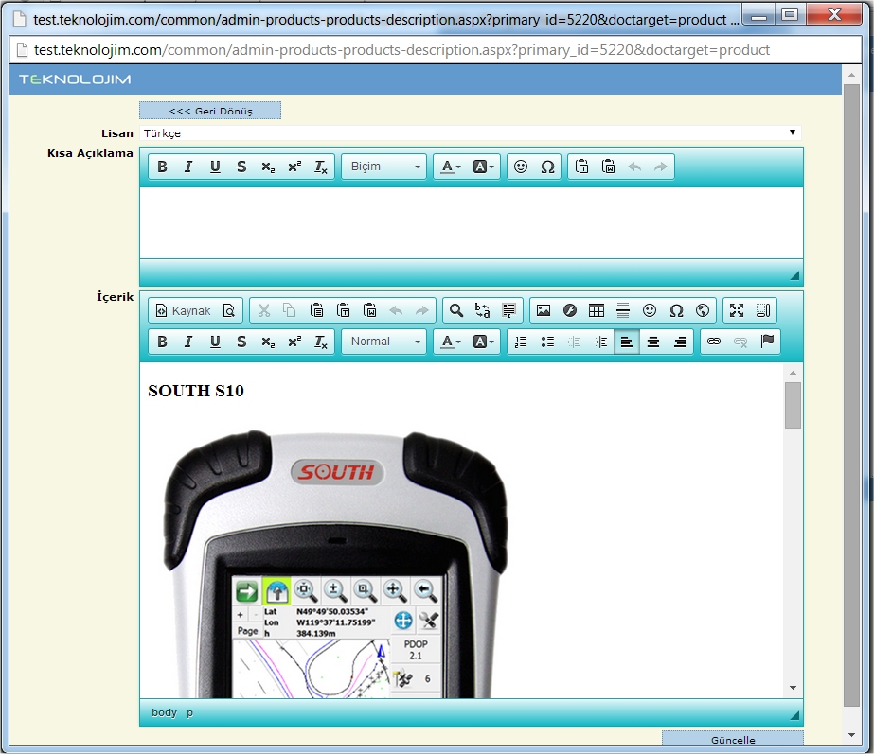
Task: Open smiley picker in Kısa Açıklama toolbar
Action: point(521,167)
